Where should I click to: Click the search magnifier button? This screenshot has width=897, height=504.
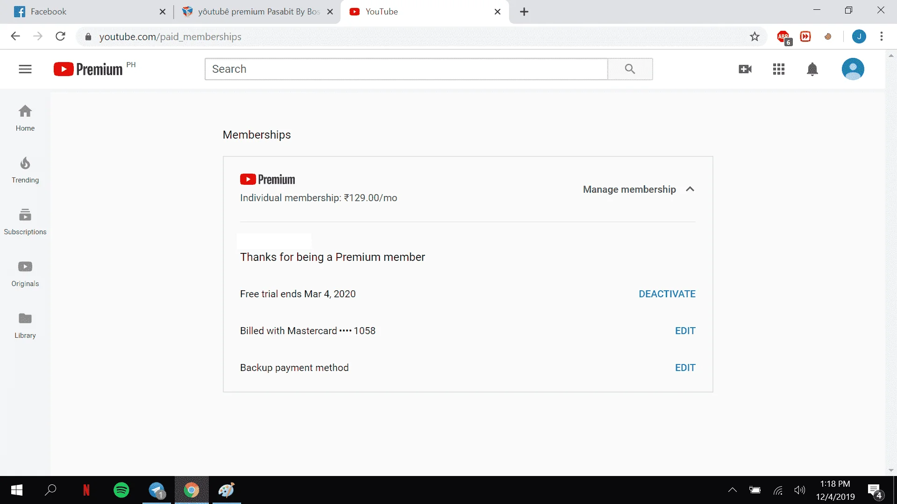tap(630, 69)
